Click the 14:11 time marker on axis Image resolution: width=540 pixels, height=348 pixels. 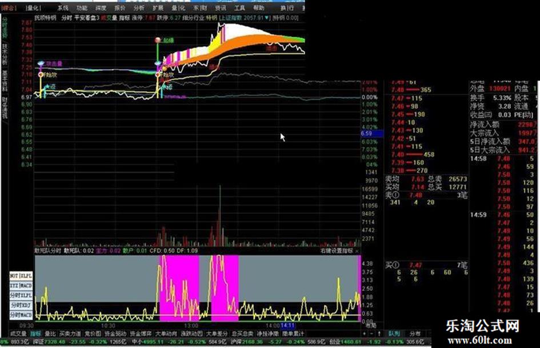pyautogui.click(x=287, y=325)
